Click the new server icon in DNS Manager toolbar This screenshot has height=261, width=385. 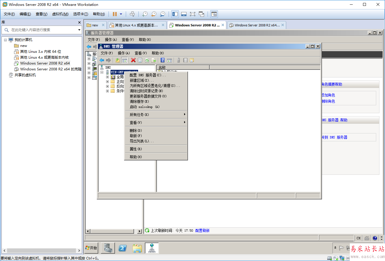point(178,60)
